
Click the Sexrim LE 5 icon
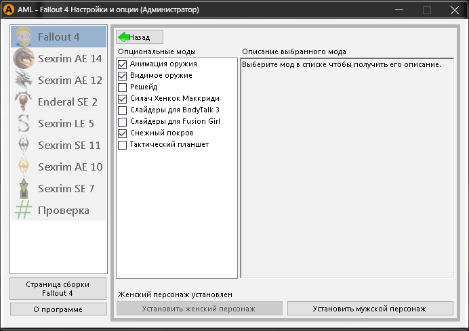pos(24,124)
